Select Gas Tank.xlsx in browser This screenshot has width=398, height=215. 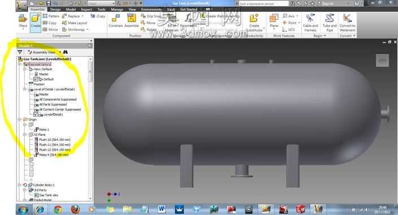click(46, 195)
